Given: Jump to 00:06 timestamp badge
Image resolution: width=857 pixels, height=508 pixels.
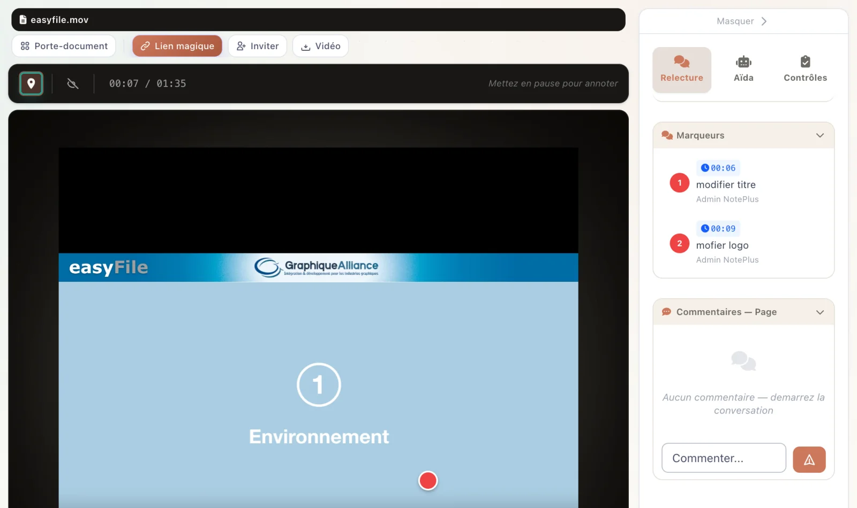Looking at the screenshot, I should pos(718,168).
